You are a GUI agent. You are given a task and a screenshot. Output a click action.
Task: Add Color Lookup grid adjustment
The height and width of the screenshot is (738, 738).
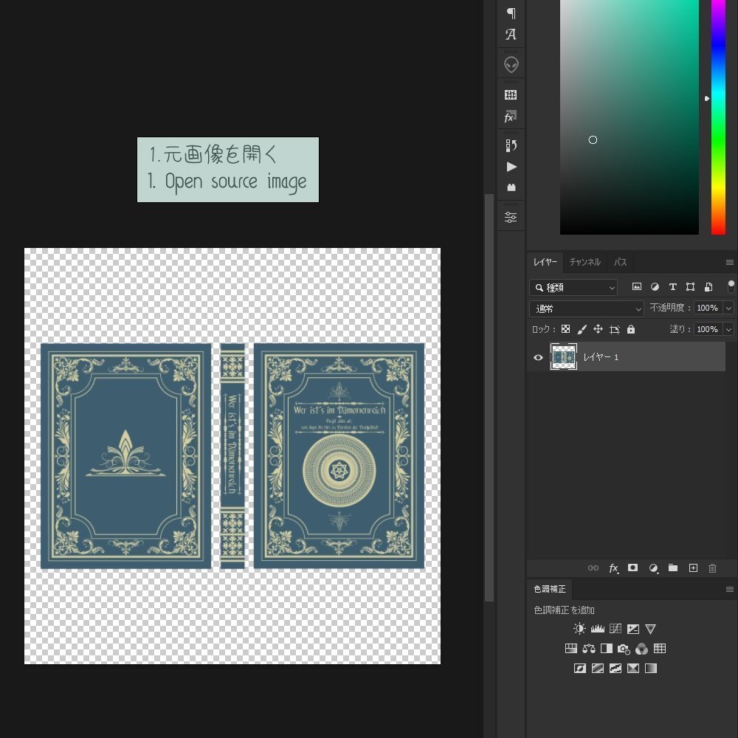(660, 649)
